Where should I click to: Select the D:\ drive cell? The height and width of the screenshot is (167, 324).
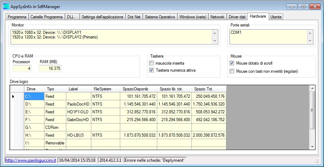coord(34,104)
